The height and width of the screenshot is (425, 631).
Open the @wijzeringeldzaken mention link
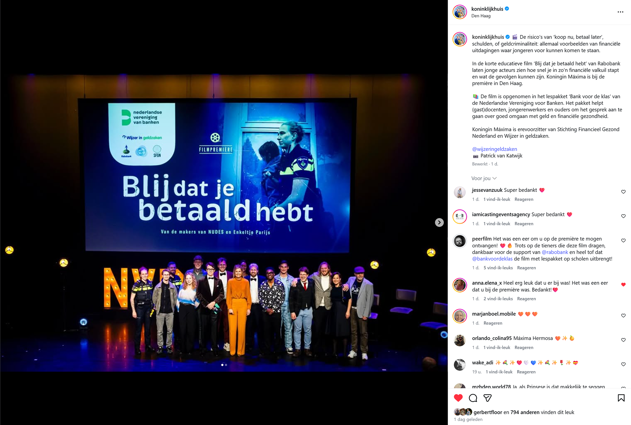495,149
